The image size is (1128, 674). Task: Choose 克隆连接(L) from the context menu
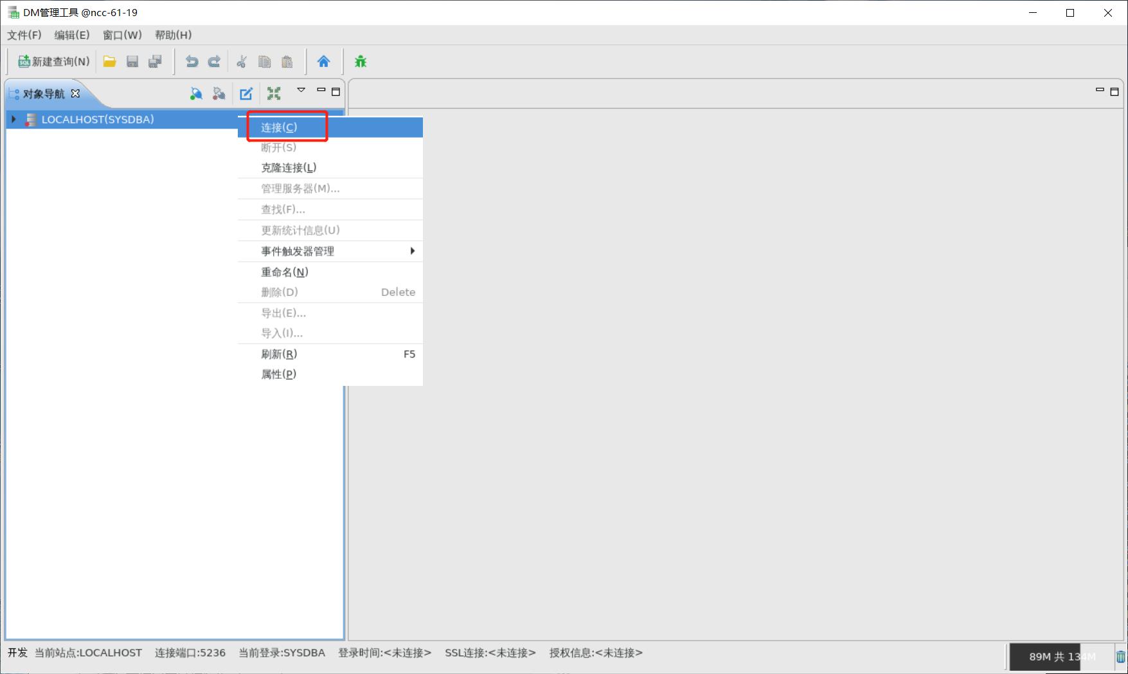(330, 168)
